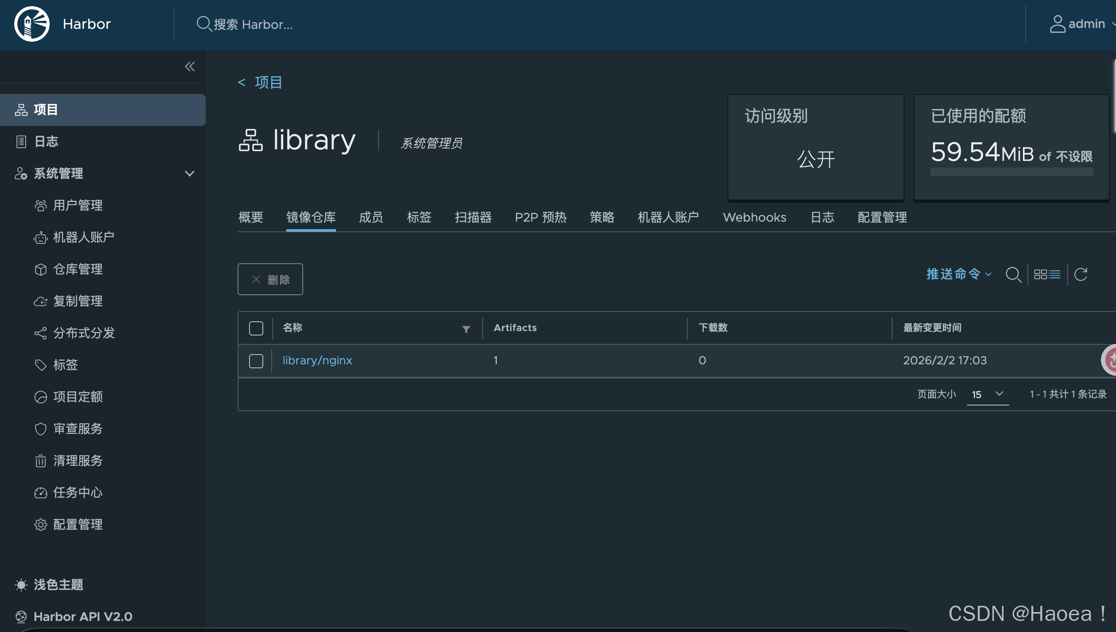Switch to 浅色主题 light theme
The height and width of the screenshot is (632, 1116).
coord(58,585)
